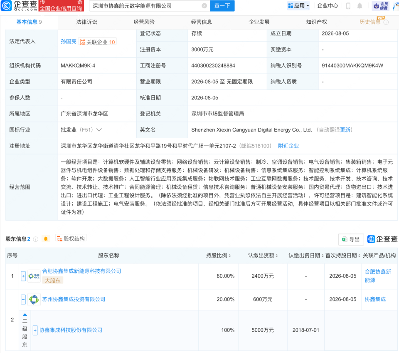Click the info icon next to 历史信息
The image size is (399, 353).
[x=386, y=22]
